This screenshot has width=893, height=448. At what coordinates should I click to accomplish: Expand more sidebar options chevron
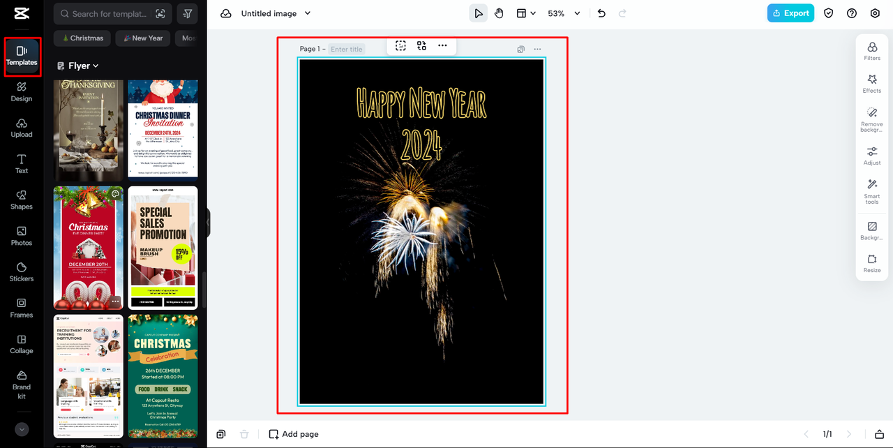tap(22, 430)
